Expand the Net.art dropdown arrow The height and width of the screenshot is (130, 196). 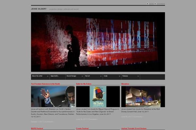click(x=101, y=76)
